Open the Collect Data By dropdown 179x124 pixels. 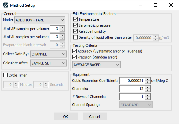pyautogui.click(x=48, y=54)
